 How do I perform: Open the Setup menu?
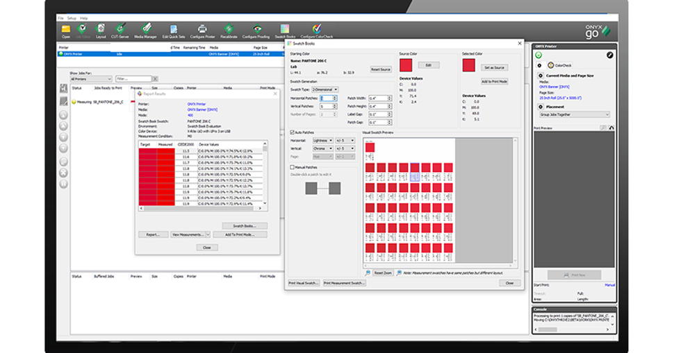click(72, 19)
